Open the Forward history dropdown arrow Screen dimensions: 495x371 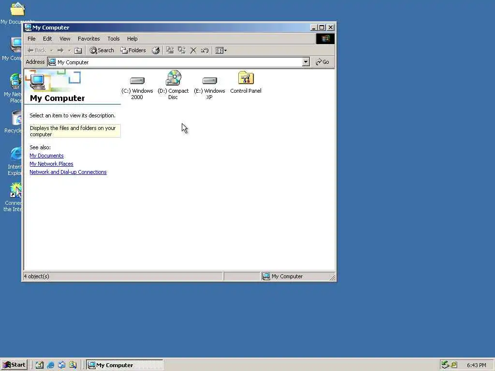tap(69, 50)
